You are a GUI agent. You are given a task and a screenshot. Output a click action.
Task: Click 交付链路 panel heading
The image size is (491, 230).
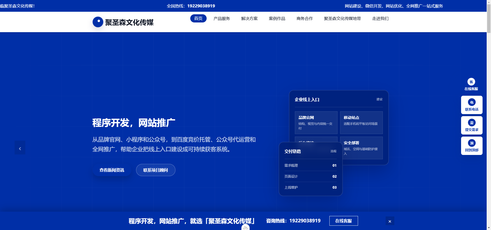click(x=293, y=151)
